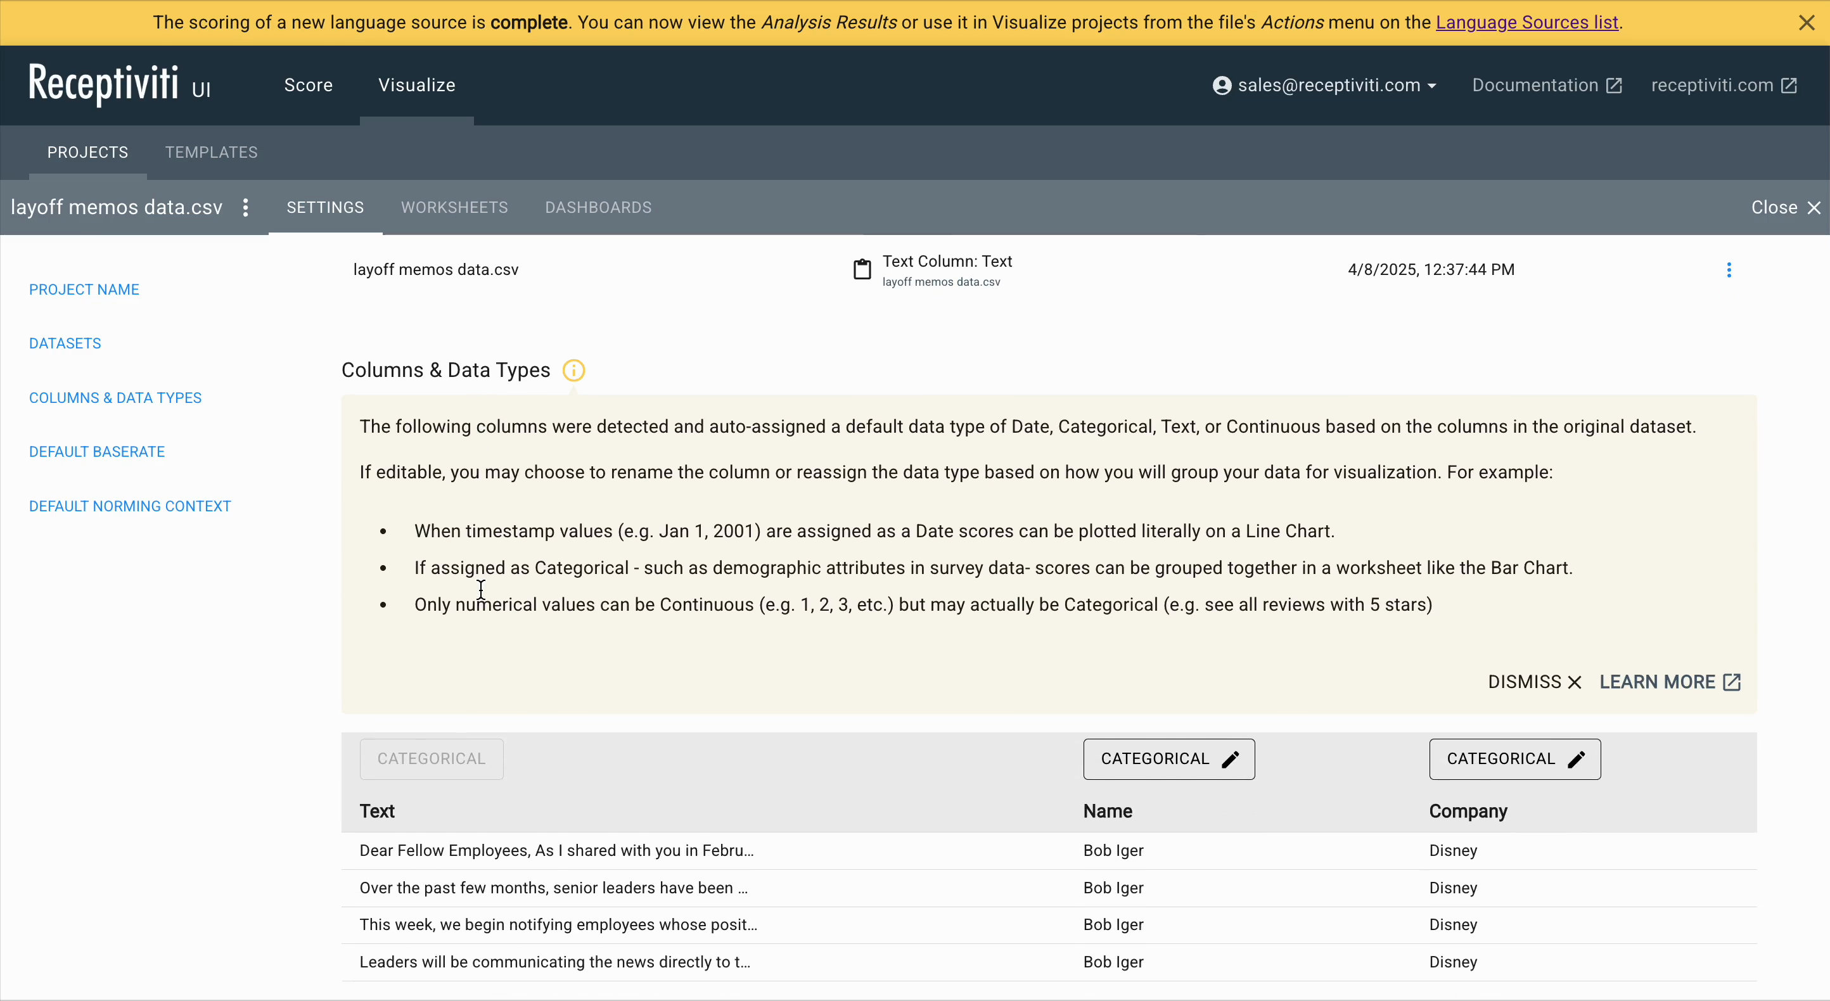1830x1001 pixels.
Task: Close the project with the Close button
Action: coord(1785,207)
